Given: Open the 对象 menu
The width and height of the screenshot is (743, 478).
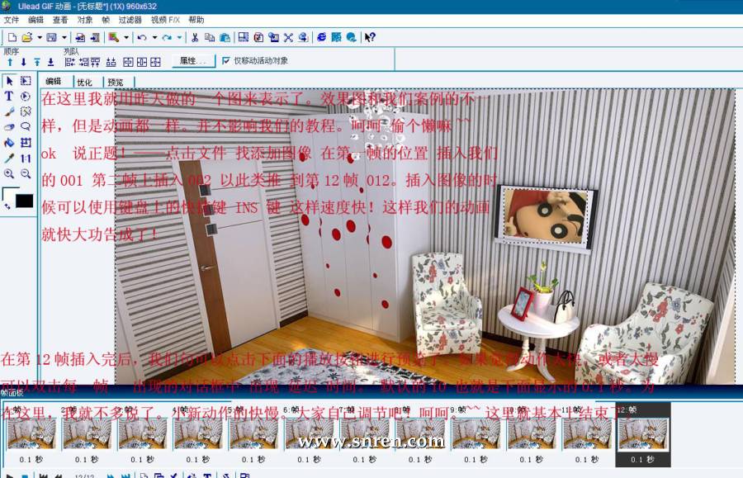Looking at the screenshot, I should click(x=85, y=20).
